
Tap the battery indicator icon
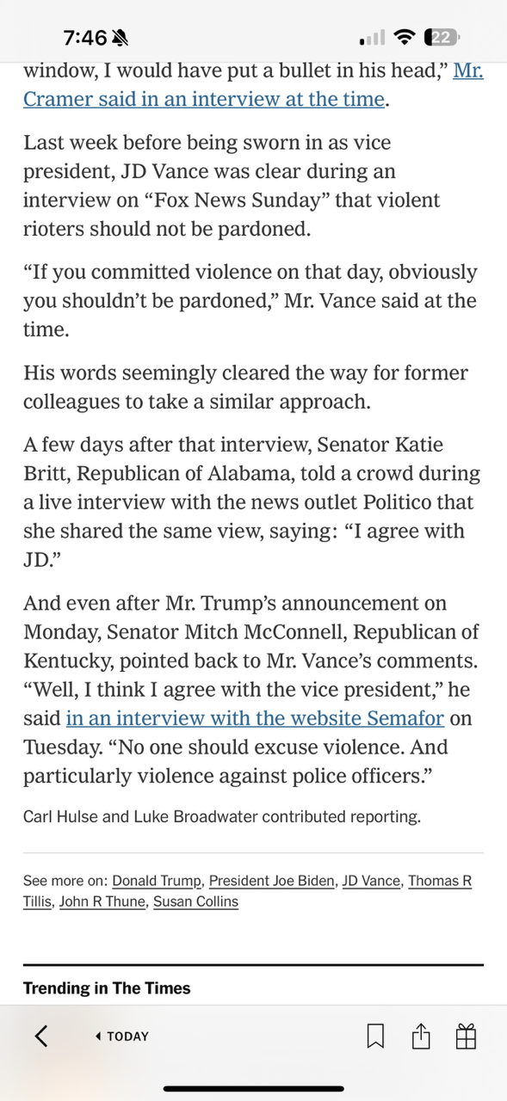(x=442, y=38)
